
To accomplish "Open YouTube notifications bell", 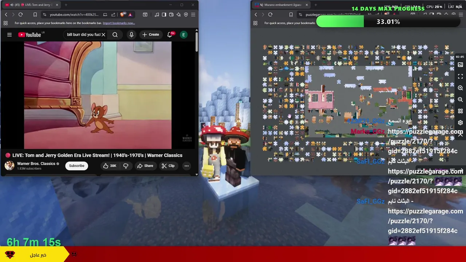I will click(170, 35).
